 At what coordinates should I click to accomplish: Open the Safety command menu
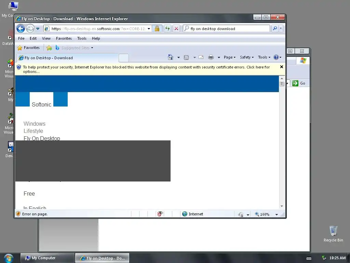(x=247, y=57)
